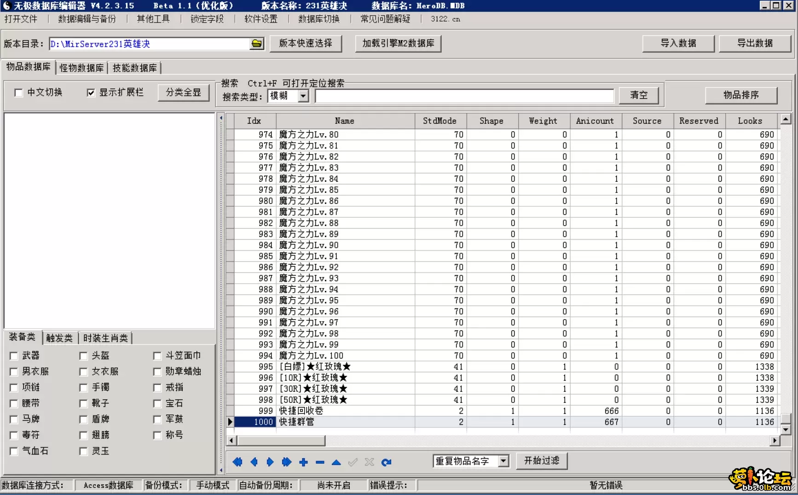Check the 武器 category checkbox
798x495 pixels.
coord(14,356)
